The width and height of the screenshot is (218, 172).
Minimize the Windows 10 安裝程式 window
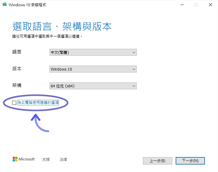pyautogui.click(x=182, y=5)
